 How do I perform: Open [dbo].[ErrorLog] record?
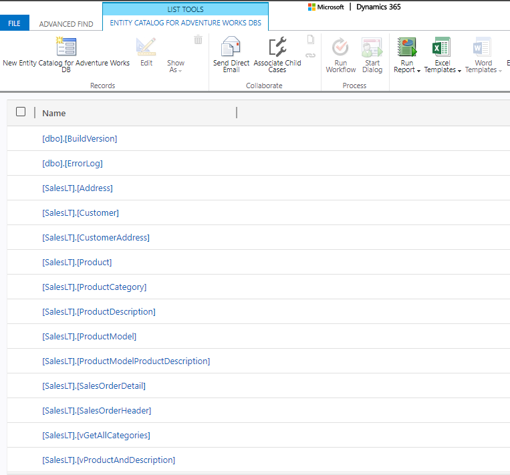coord(73,164)
